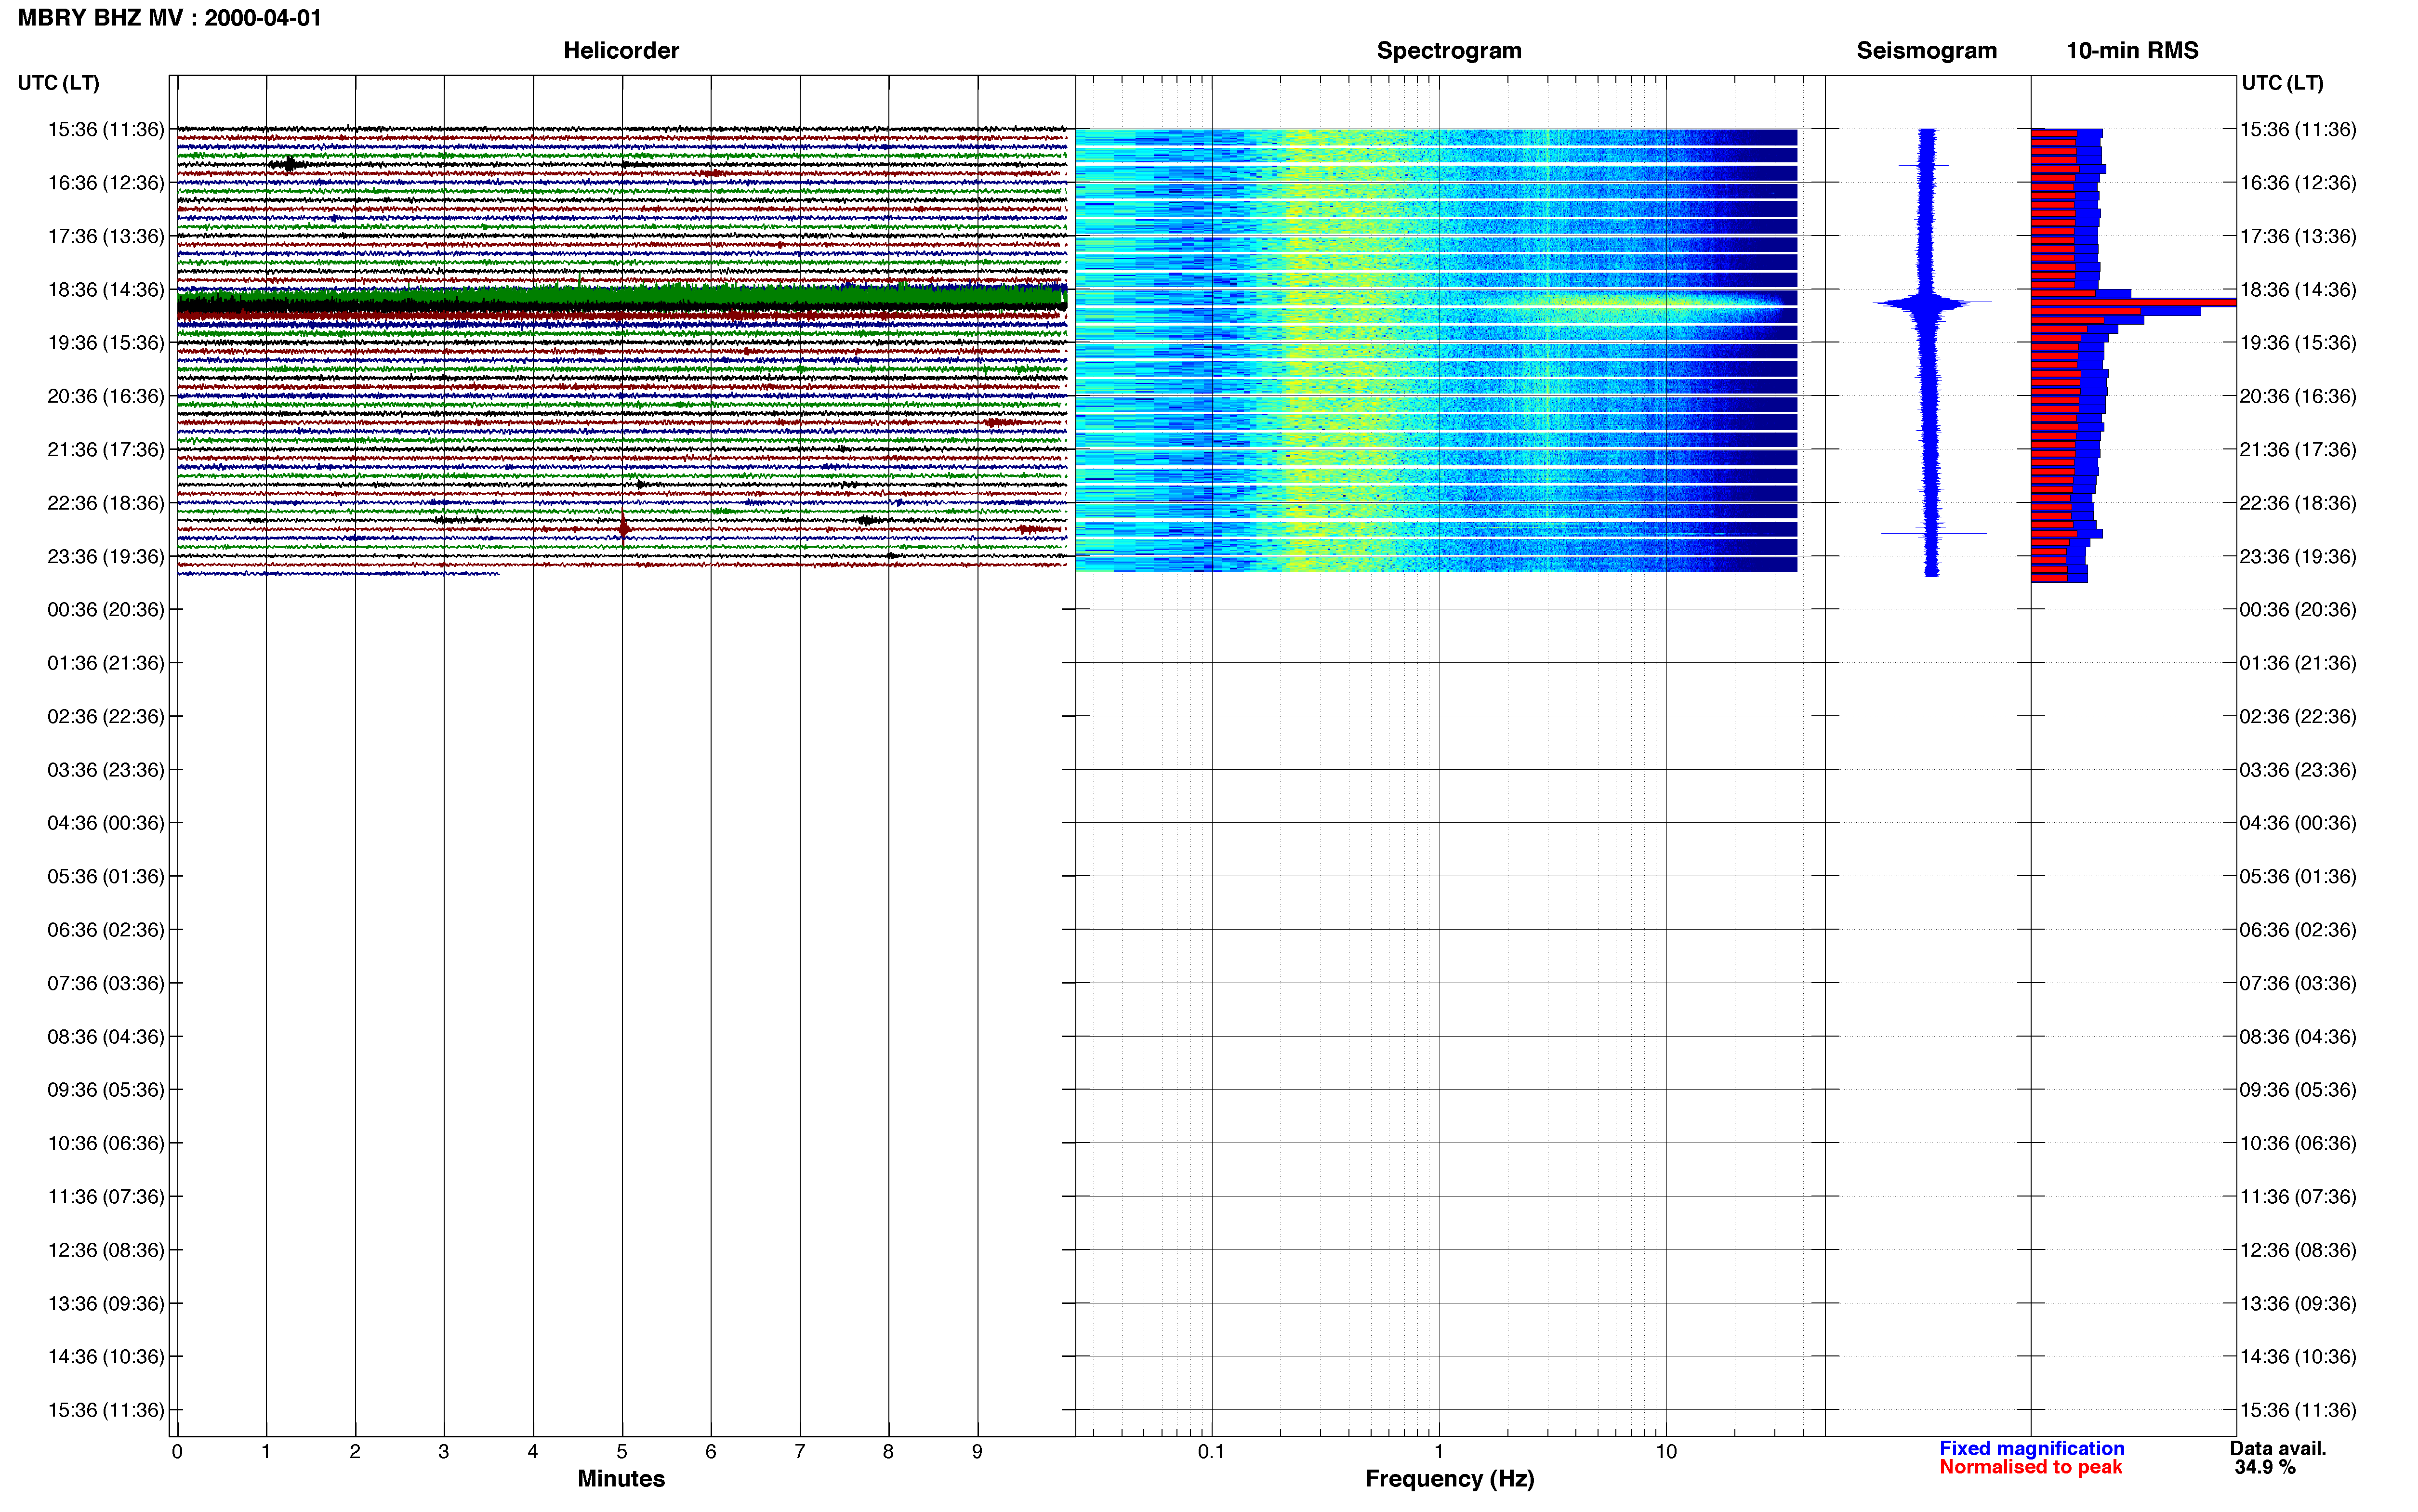Click the left time label "08:36 (04:36)"
The width and height of the screenshot is (2418, 1512).
tap(106, 1036)
